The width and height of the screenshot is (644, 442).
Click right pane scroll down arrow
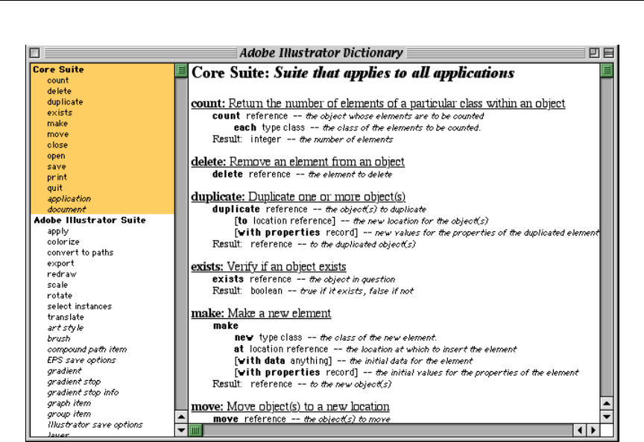pos(607,417)
